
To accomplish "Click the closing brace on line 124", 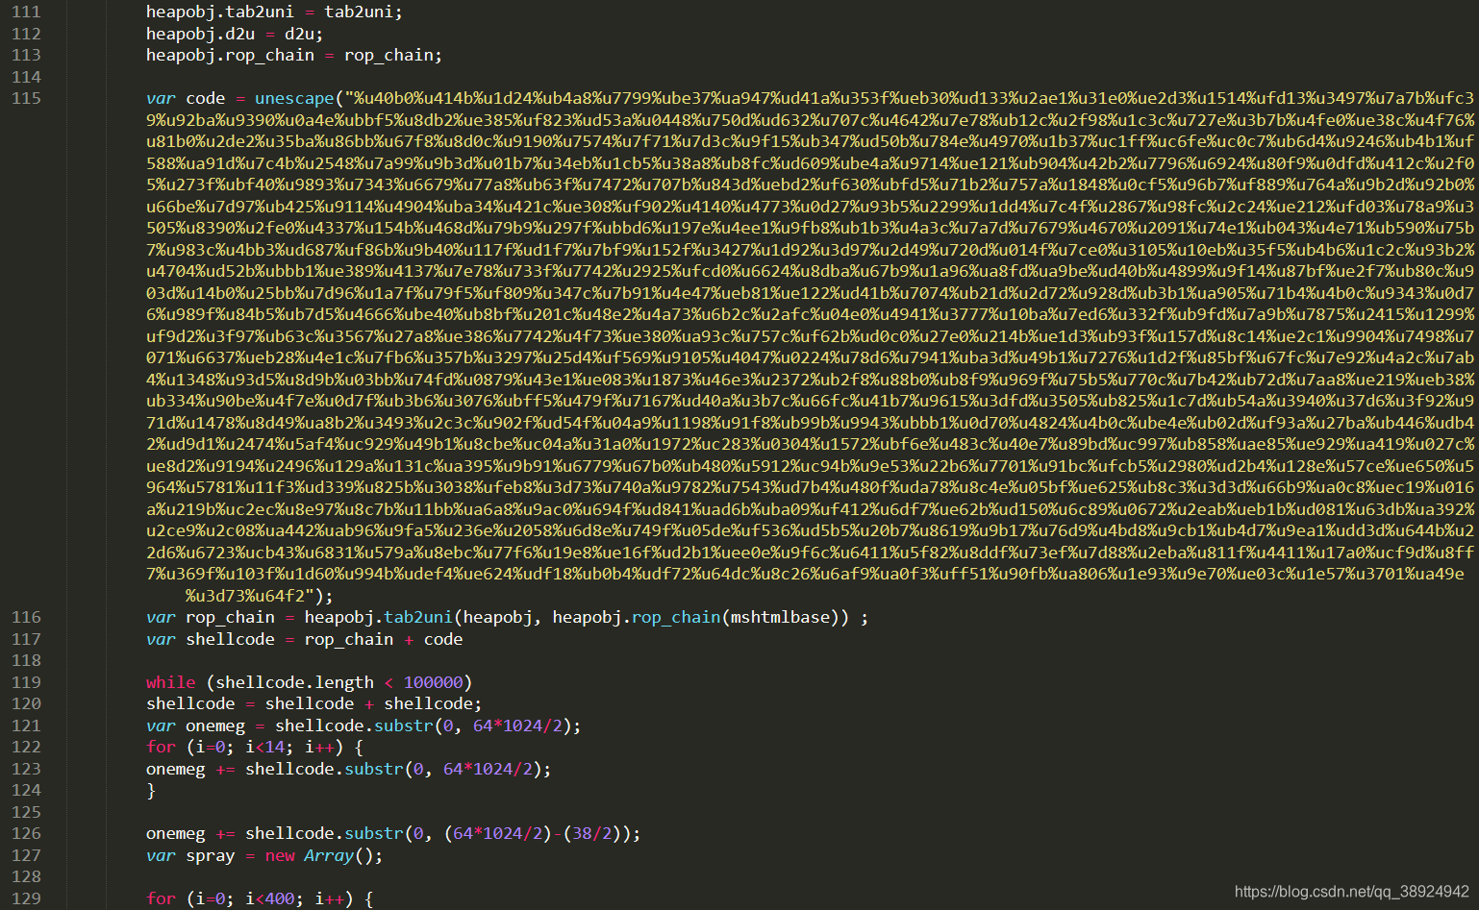I will 151,790.
